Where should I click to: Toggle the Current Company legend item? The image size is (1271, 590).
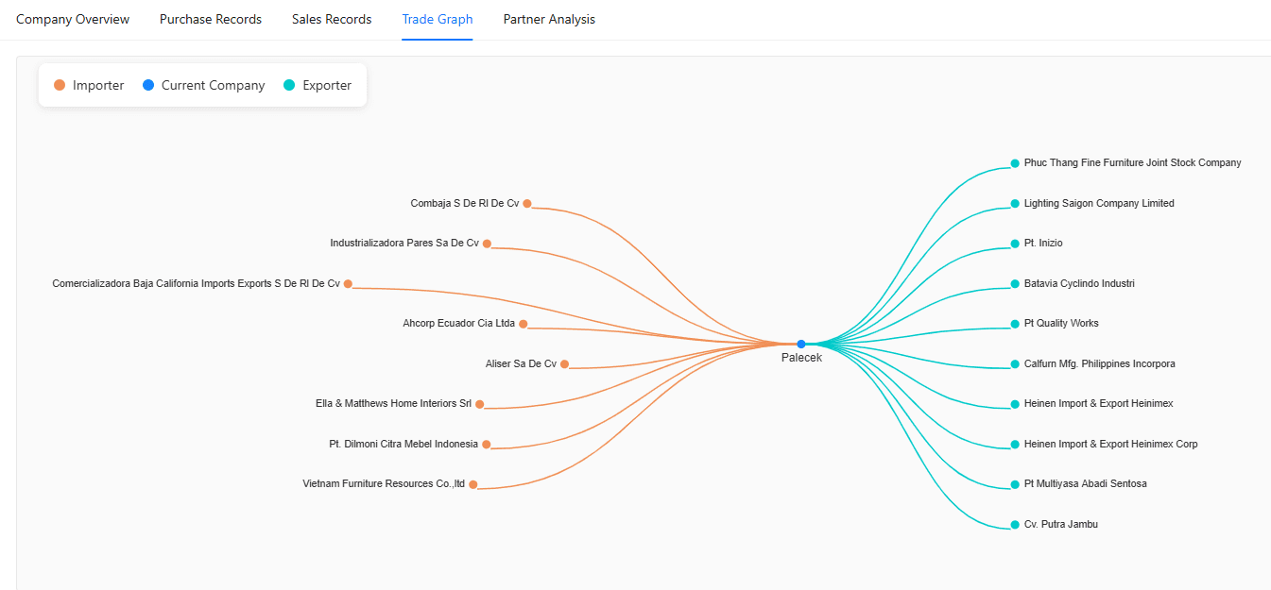(203, 85)
